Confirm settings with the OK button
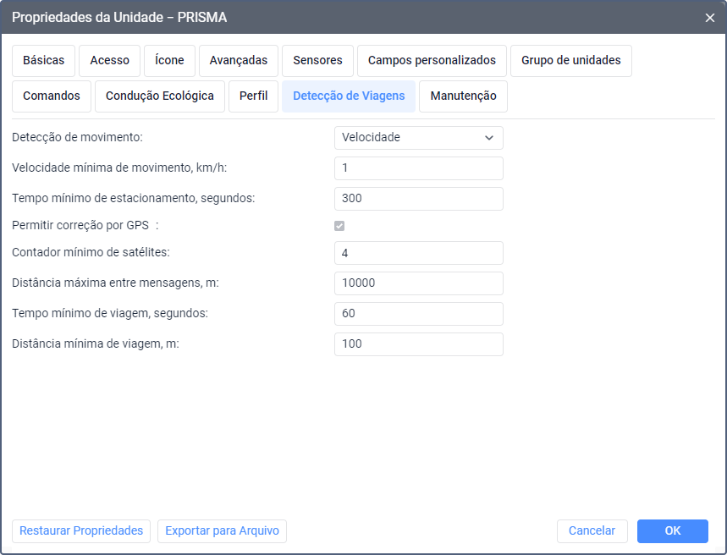Image resolution: width=727 pixels, height=555 pixels. (672, 531)
